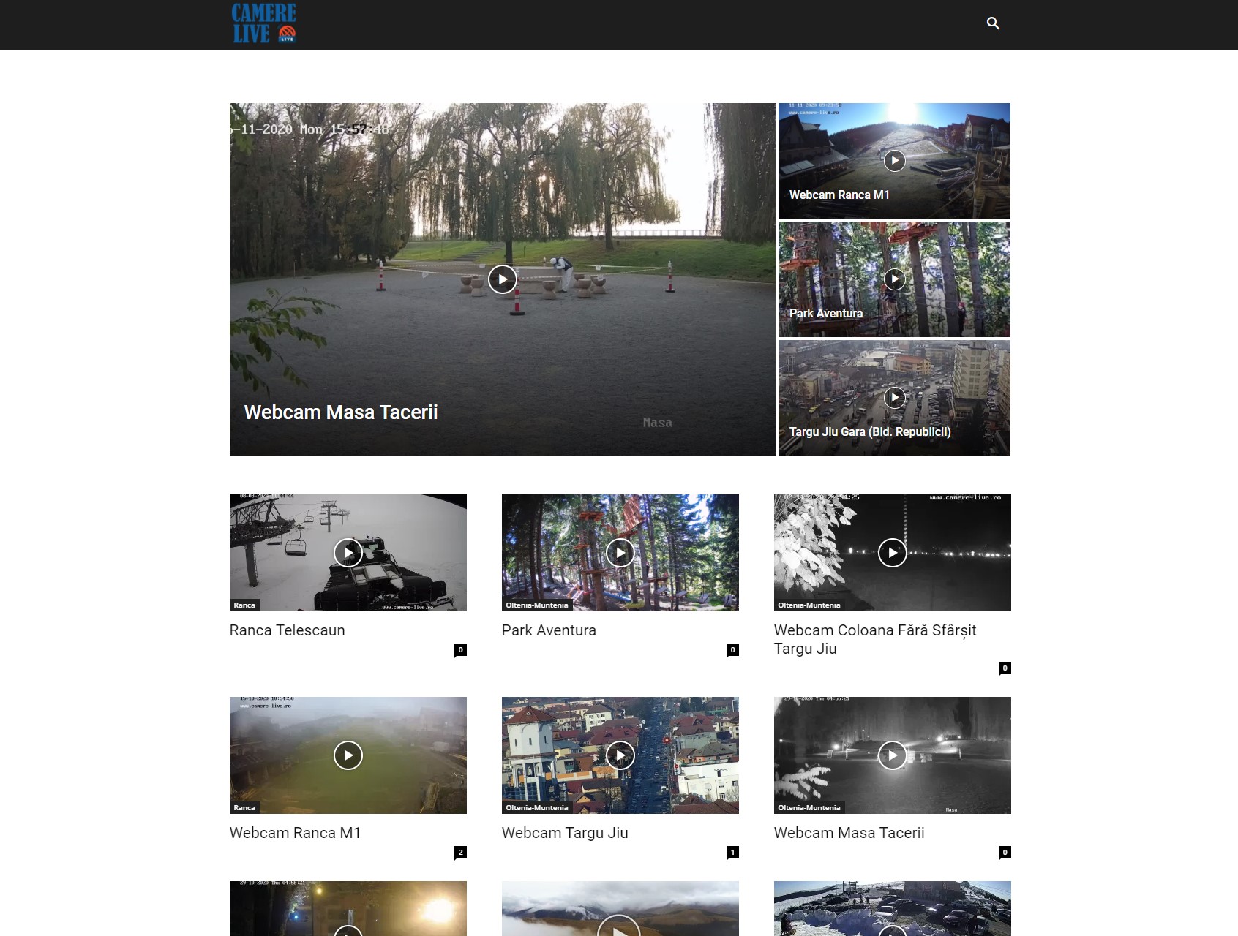The image size is (1238, 936).
Task: Click Oltenia-Muntenia tag on Coloana Fără Sfârșit
Action: pyautogui.click(x=809, y=605)
